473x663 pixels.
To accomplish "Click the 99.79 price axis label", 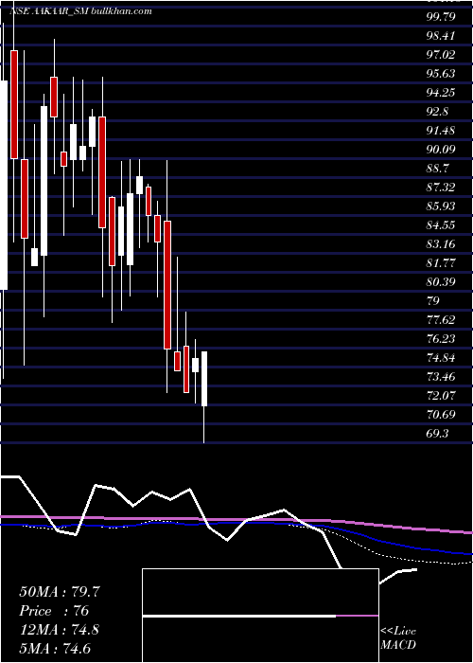I will click(x=441, y=17).
